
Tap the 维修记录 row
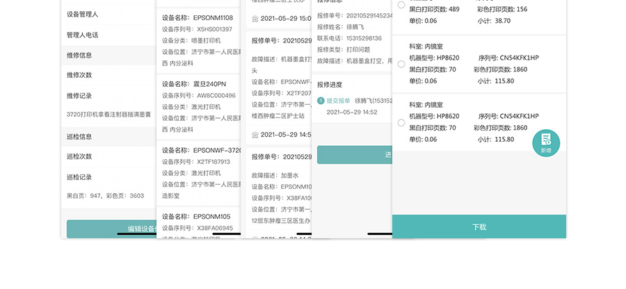point(108,95)
